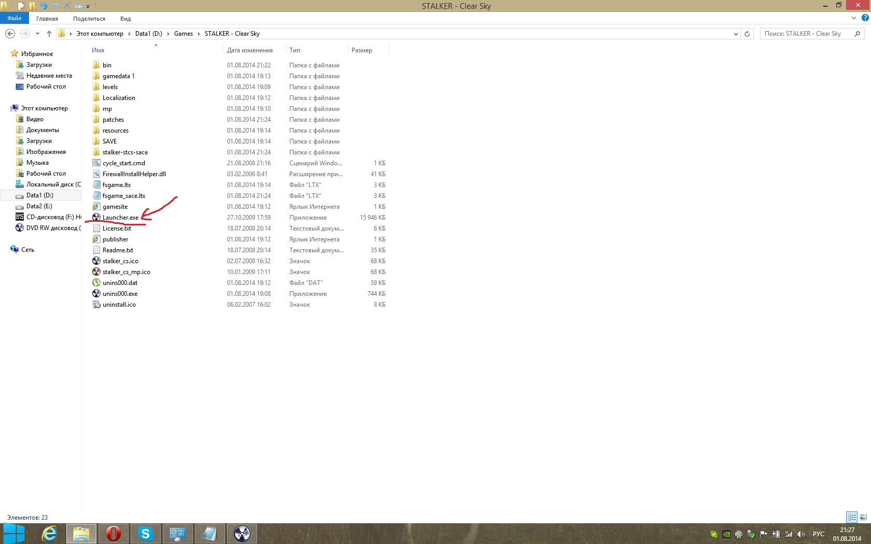Expand the ribbon with chevron arrow
This screenshot has width=871, height=544.
[854, 18]
